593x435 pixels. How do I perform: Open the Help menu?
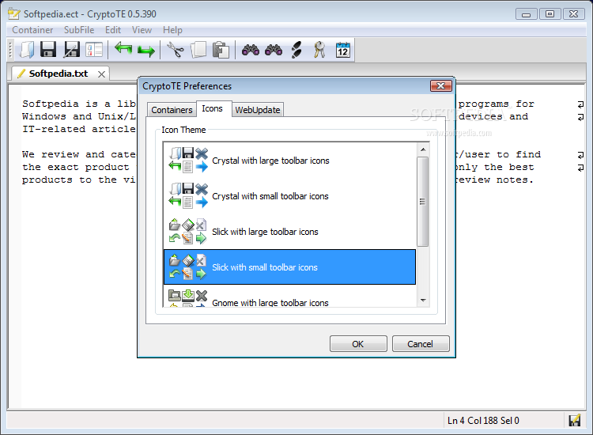point(172,30)
